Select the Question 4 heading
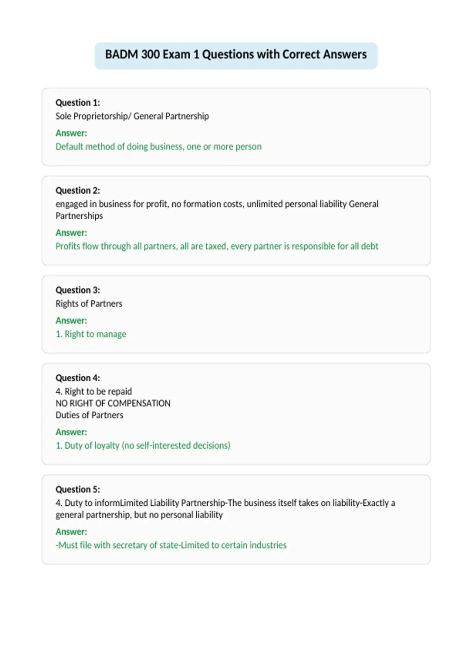This screenshot has width=472, height=669. click(x=77, y=378)
